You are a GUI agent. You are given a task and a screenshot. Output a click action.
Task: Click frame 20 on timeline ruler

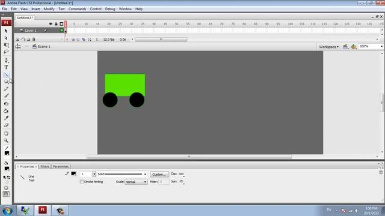(x=109, y=24)
